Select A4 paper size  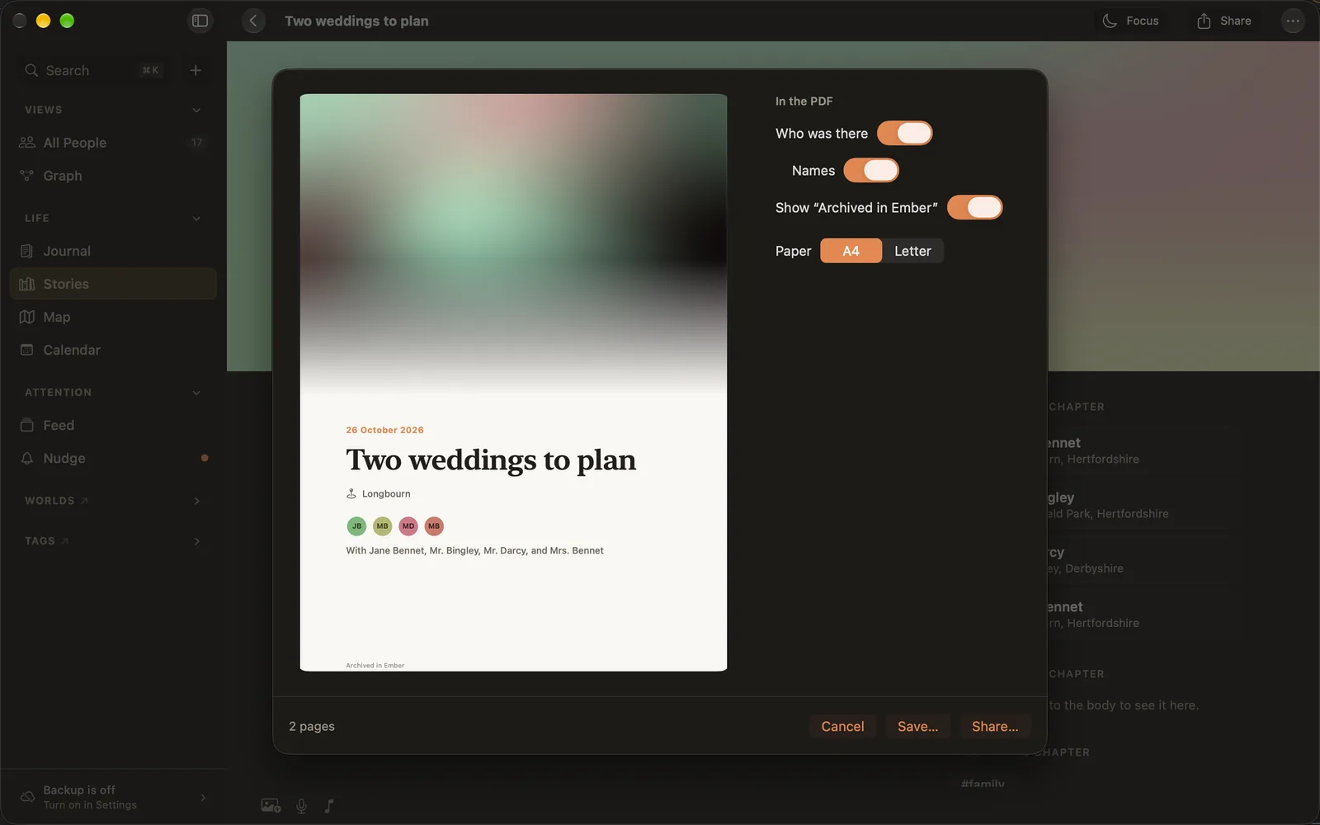click(851, 251)
